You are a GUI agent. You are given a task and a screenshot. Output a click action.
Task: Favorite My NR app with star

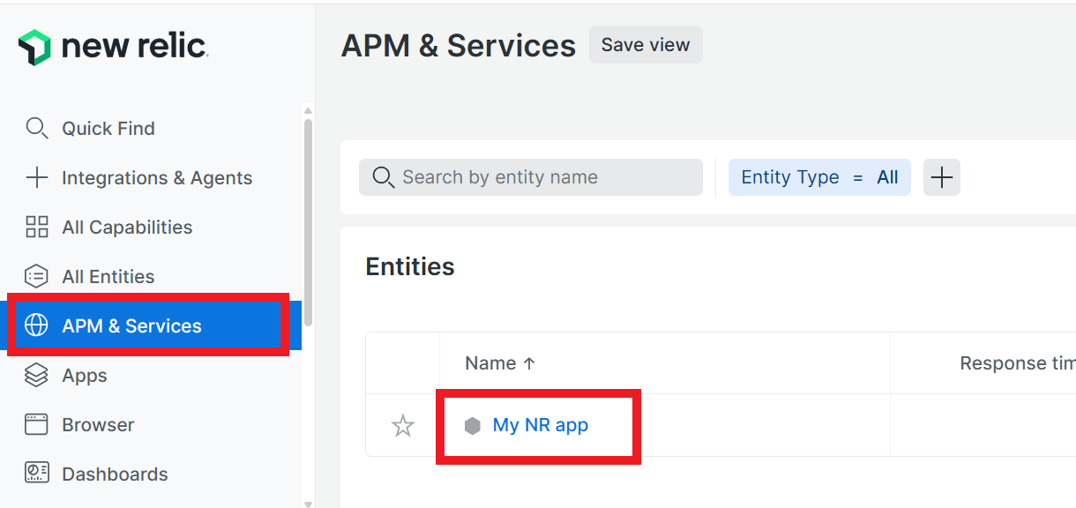[x=403, y=426]
